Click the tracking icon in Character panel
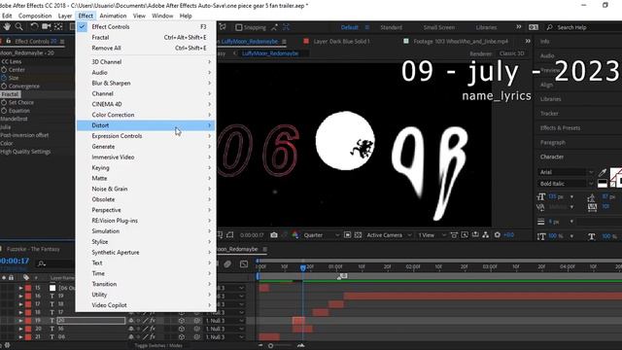 tap(592, 207)
